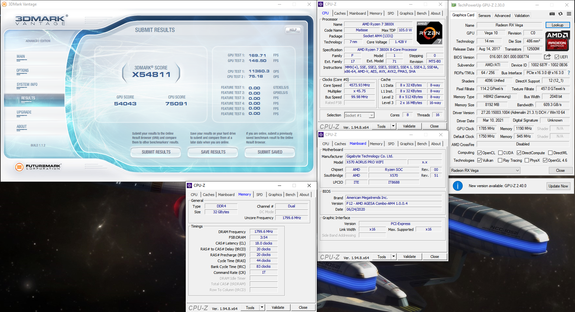
Task: Click the BIOS export share icon in GPU-Z
Action: tap(548, 57)
